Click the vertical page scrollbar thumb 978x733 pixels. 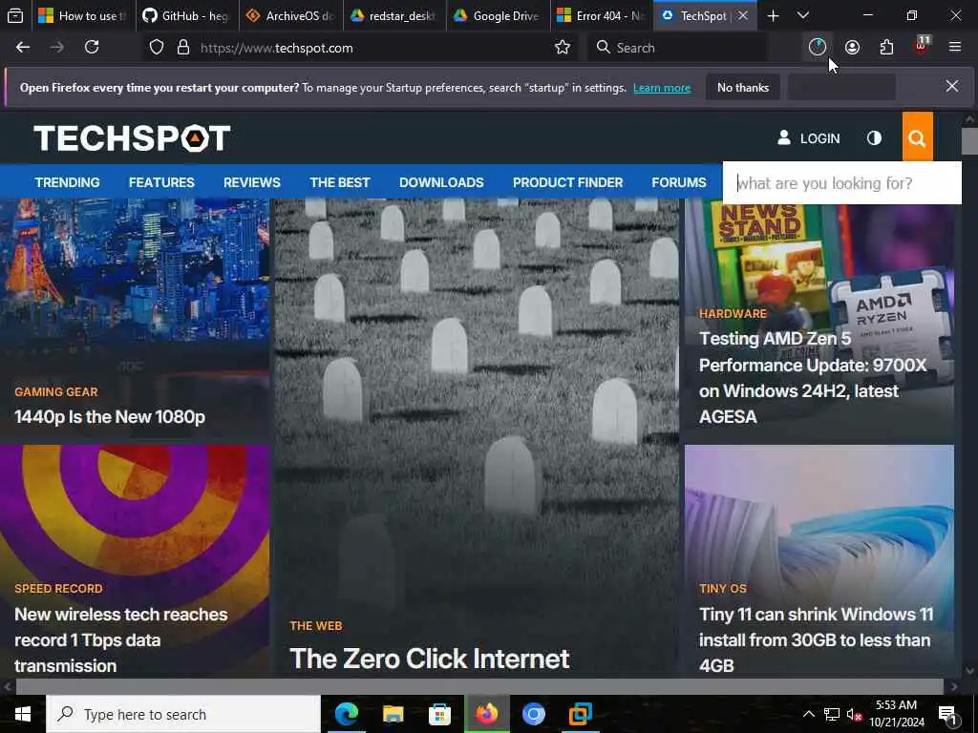(x=969, y=141)
